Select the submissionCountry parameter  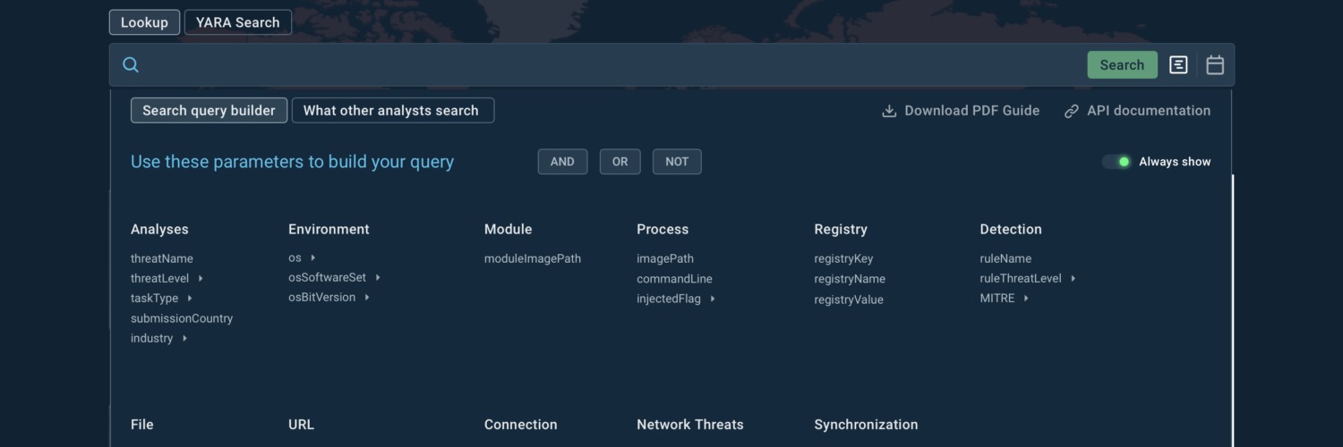(182, 318)
